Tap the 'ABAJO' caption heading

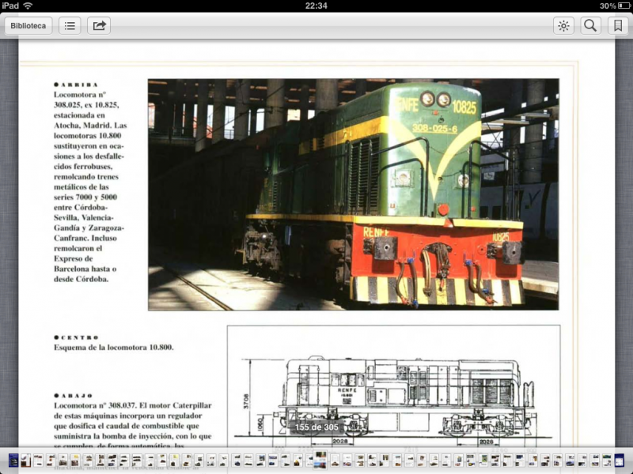pyautogui.click(x=73, y=396)
